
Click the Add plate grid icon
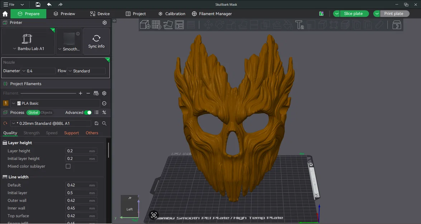(x=157, y=25)
